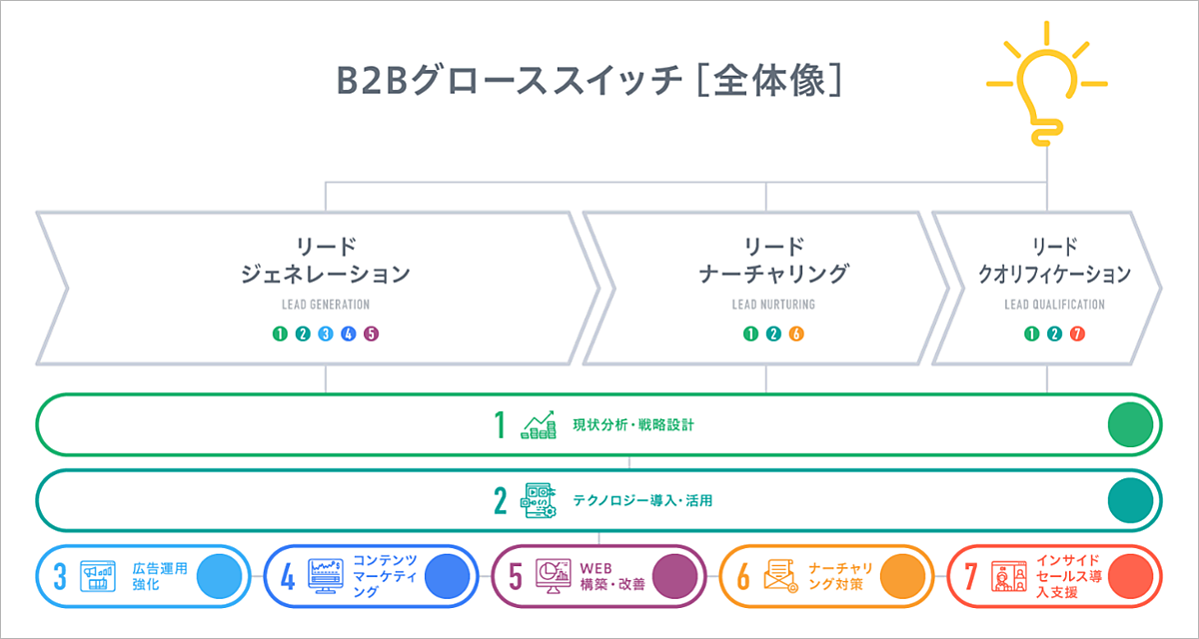Click the purple badge 5 under Lead Generation
The width and height of the screenshot is (1199, 639).
371,334
